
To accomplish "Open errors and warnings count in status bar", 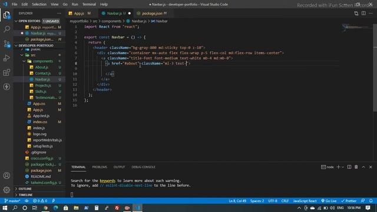I will [40, 201].
